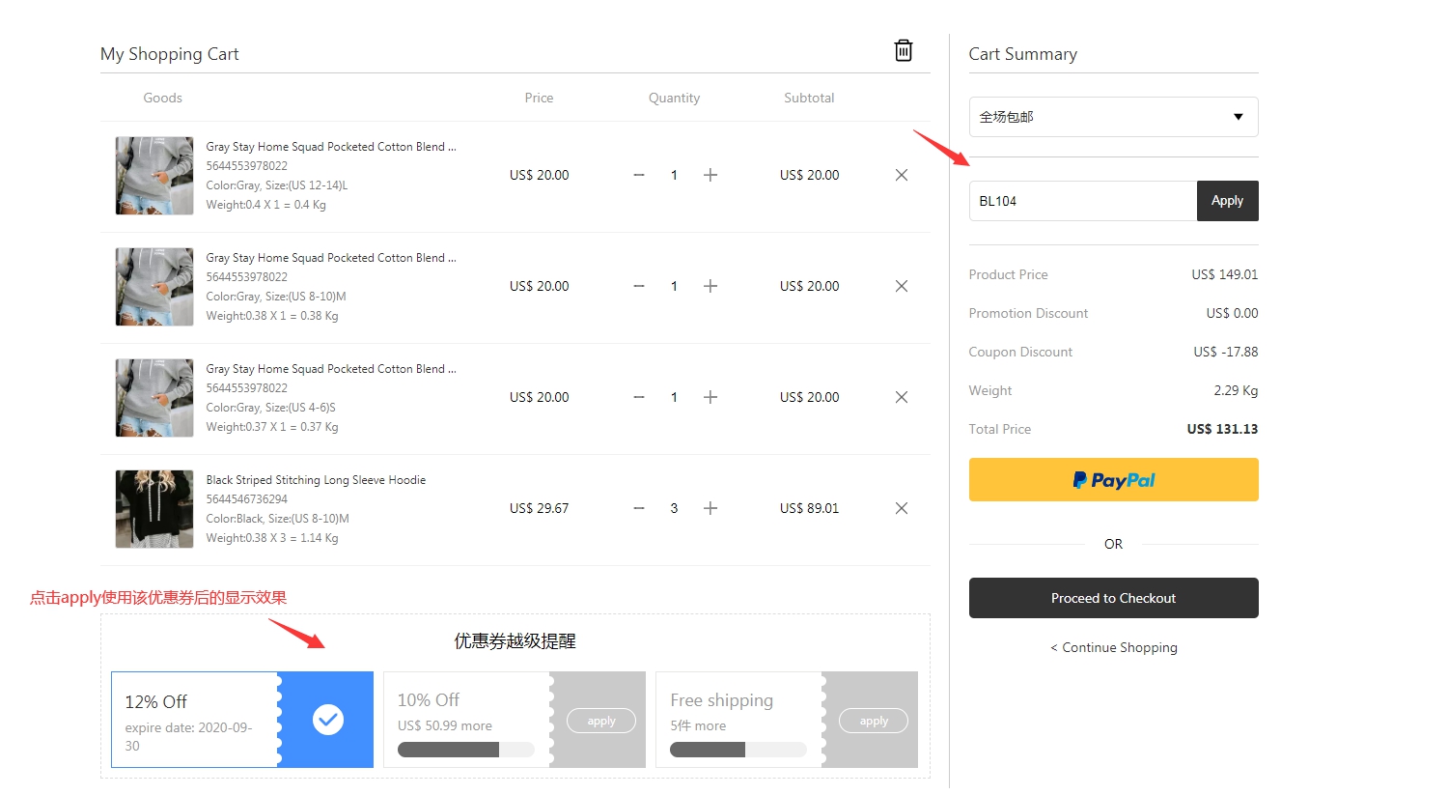Remove the US 12-14 L gray hoodie item

901,175
